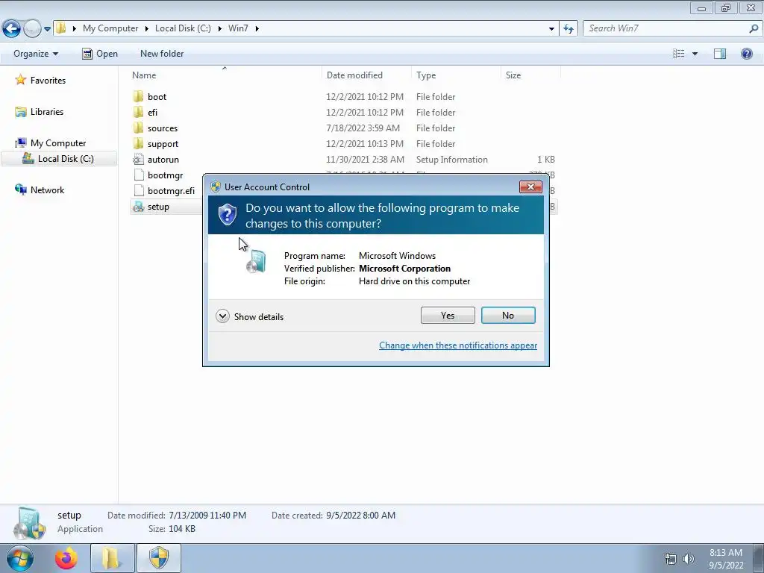Select the efi folder
The width and height of the screenshot is (764, 573).
pyautogui.click(x=152, y=113)
